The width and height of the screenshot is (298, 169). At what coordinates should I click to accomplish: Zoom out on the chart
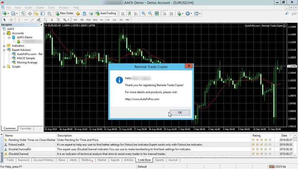[x=150, y=13]
